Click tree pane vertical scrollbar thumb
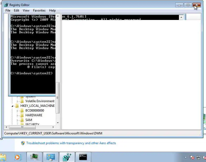206x162 pixels. coord(58,98)
